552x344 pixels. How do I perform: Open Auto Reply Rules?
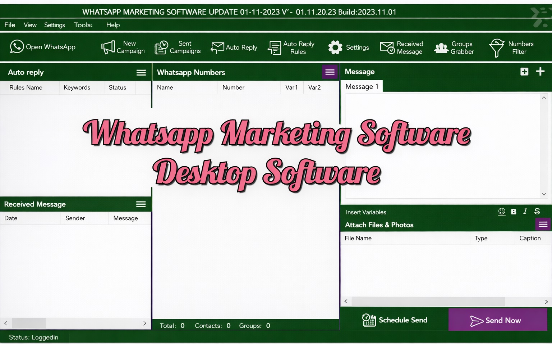coord(291,47)
